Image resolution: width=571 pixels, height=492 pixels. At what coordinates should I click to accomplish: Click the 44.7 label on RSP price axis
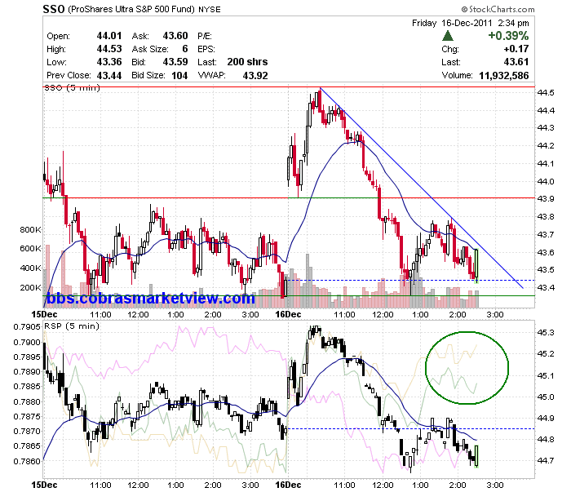[x=546, y=461]
